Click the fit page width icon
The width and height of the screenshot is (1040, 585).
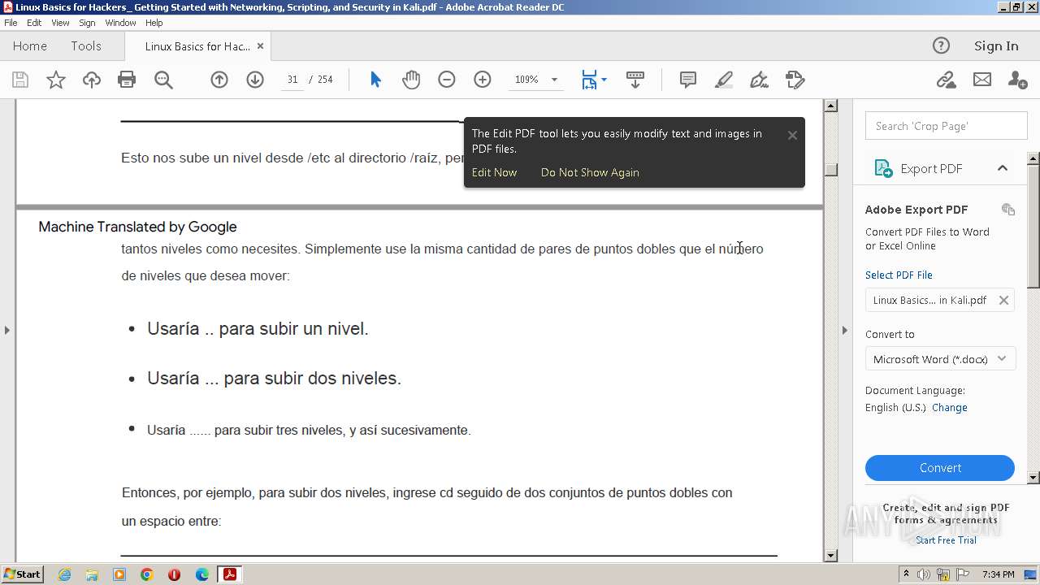tap(590, 80)
